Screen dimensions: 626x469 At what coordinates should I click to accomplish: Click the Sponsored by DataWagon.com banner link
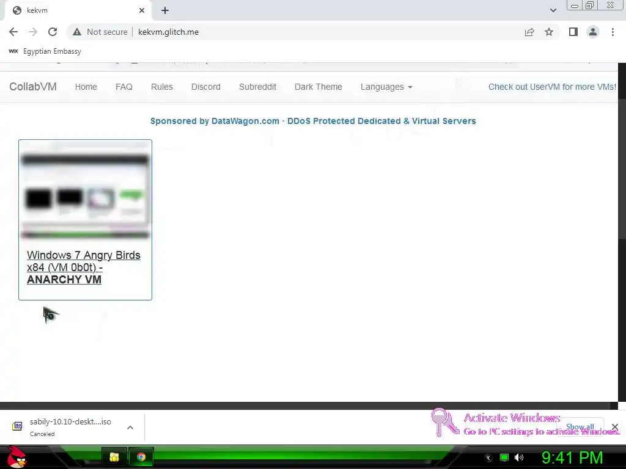313,121
